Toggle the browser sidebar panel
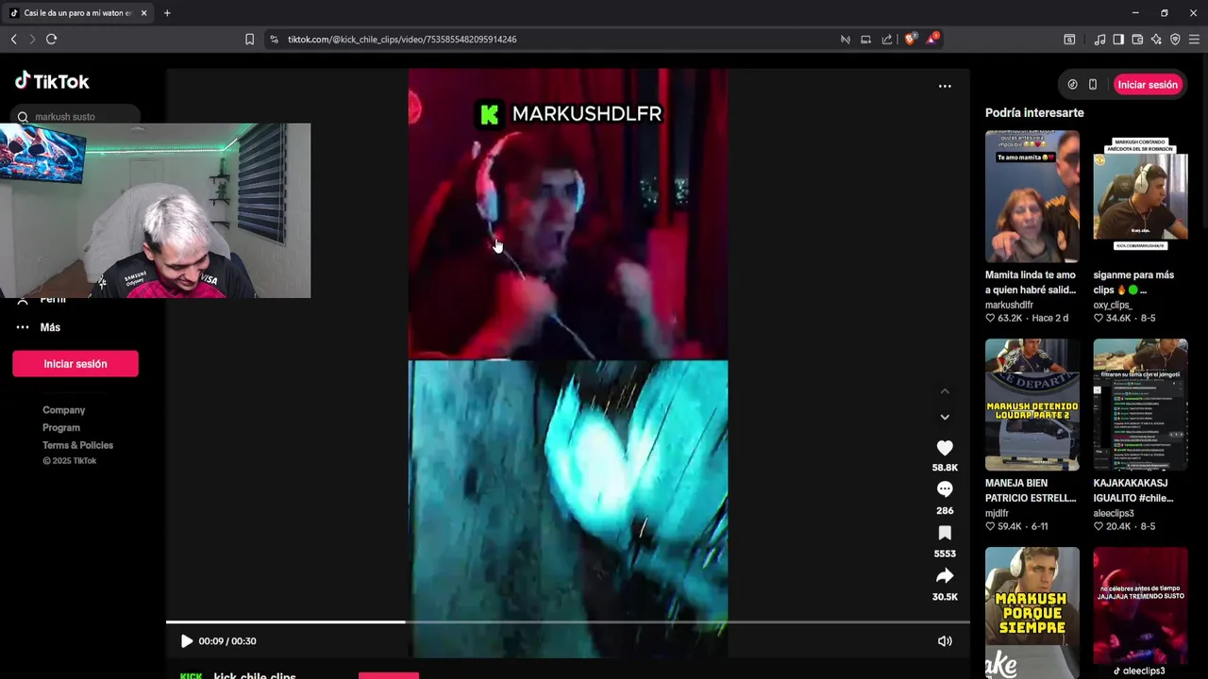Screen dimensions: 1208x679 (1118, 40)
